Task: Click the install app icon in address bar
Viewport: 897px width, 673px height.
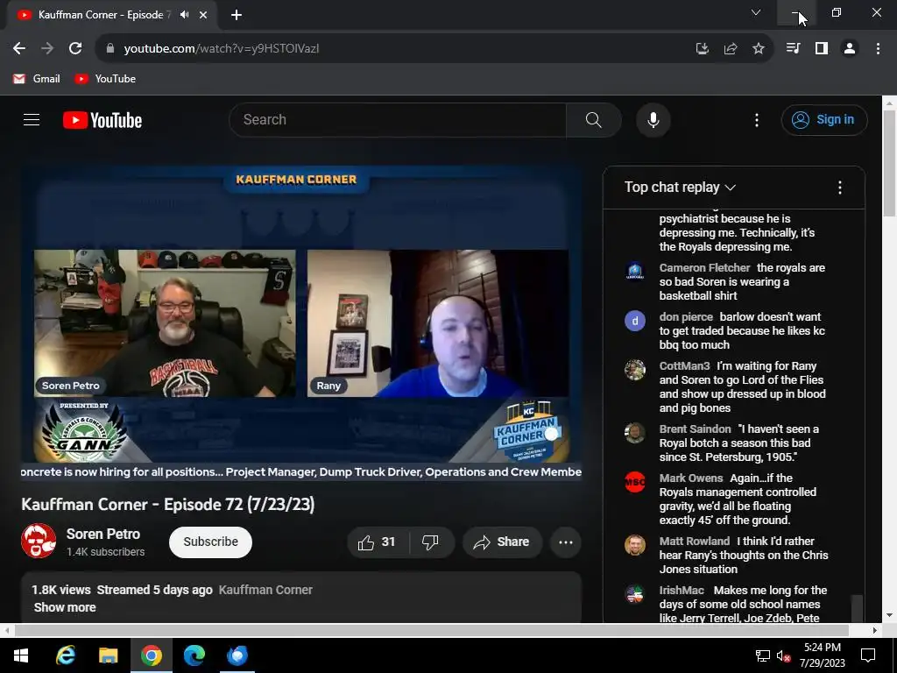Action: tap(702, 49)
